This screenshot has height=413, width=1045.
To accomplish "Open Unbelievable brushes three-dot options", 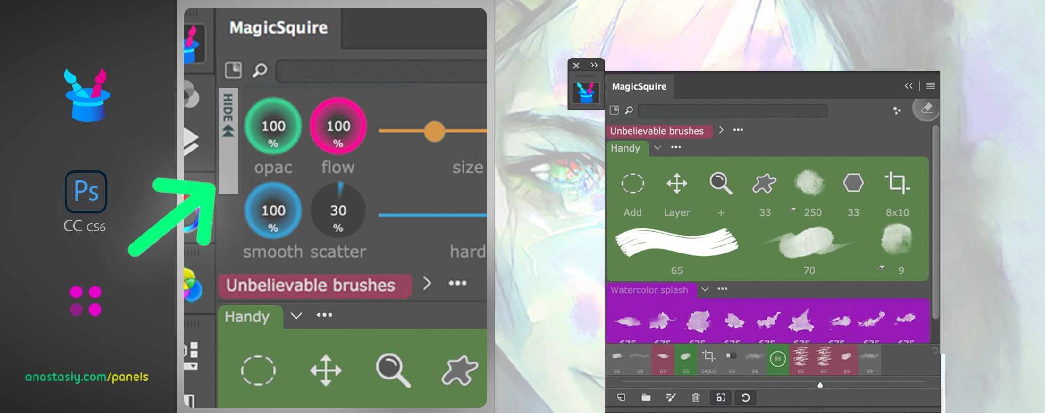I will (x=738, y=130).
